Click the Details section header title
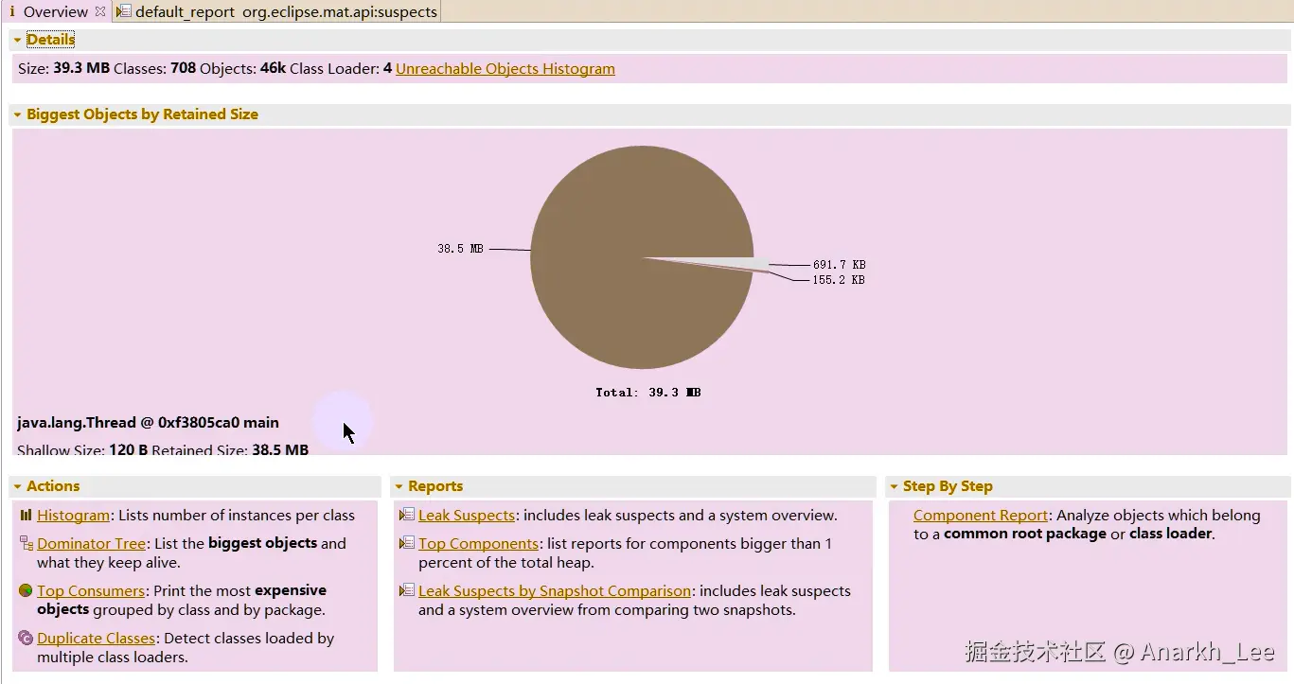This screenshot has width=1294, height=684. click(50, 40)
